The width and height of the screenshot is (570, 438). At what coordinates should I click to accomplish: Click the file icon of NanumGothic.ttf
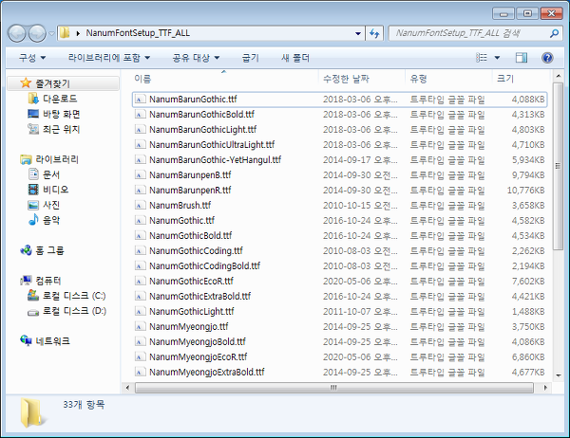141,220
